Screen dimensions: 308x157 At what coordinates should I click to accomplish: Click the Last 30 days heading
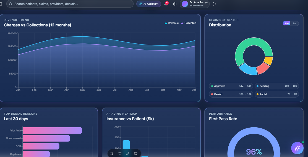(x=16, y=119)
